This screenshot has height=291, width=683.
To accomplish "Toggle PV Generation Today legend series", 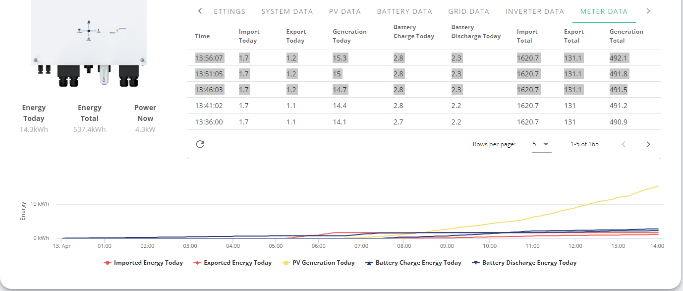I will [x=318, y=263].
